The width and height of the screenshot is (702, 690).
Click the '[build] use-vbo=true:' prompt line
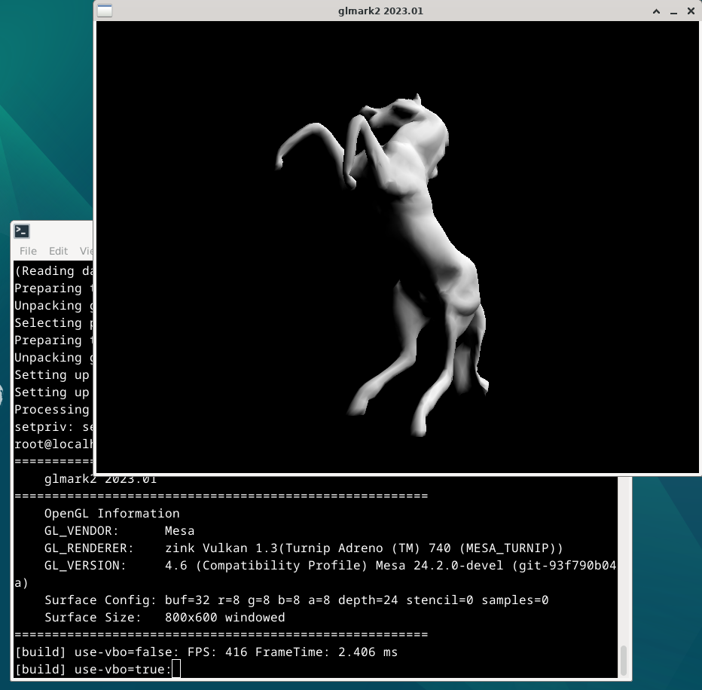click(x=93, y=670)
